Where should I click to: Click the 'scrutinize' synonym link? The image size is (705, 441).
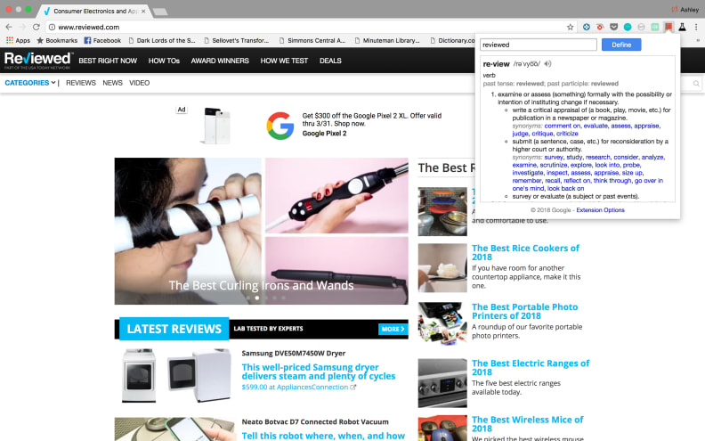pos(554,165)
